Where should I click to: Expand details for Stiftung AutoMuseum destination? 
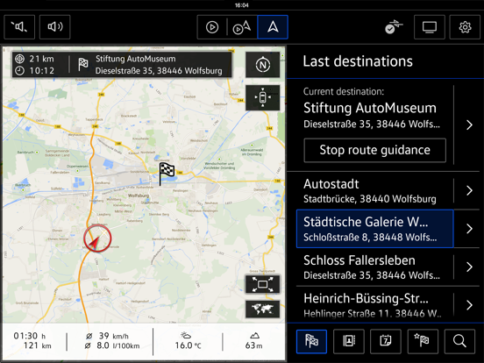point(469,125)
